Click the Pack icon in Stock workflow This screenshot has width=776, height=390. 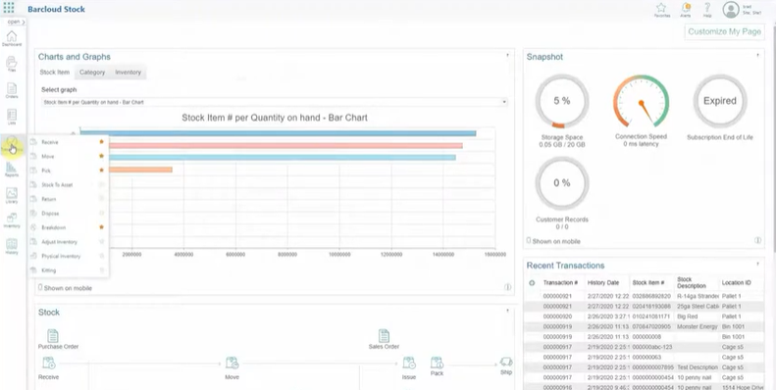pos(437,363)
